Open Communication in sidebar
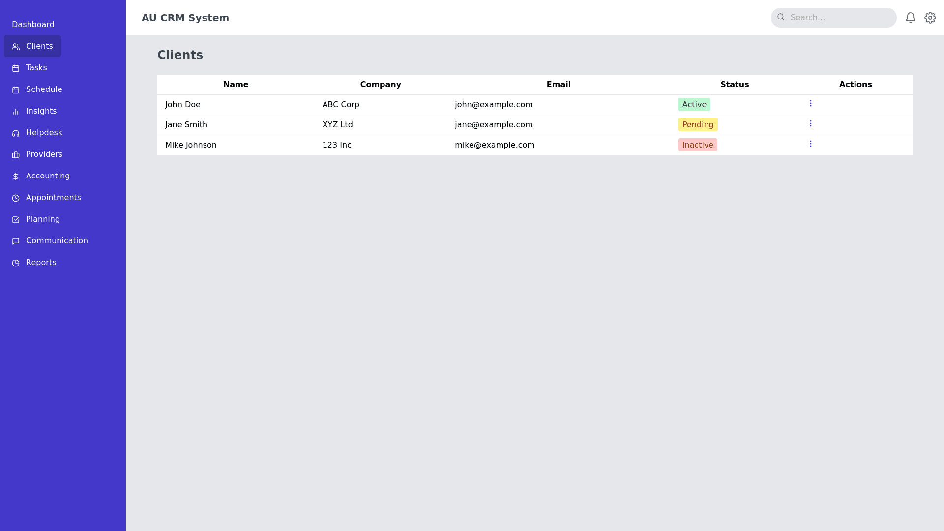Image resolution: width=944 pixels, height=531 pixels. (x=57, y=241)
